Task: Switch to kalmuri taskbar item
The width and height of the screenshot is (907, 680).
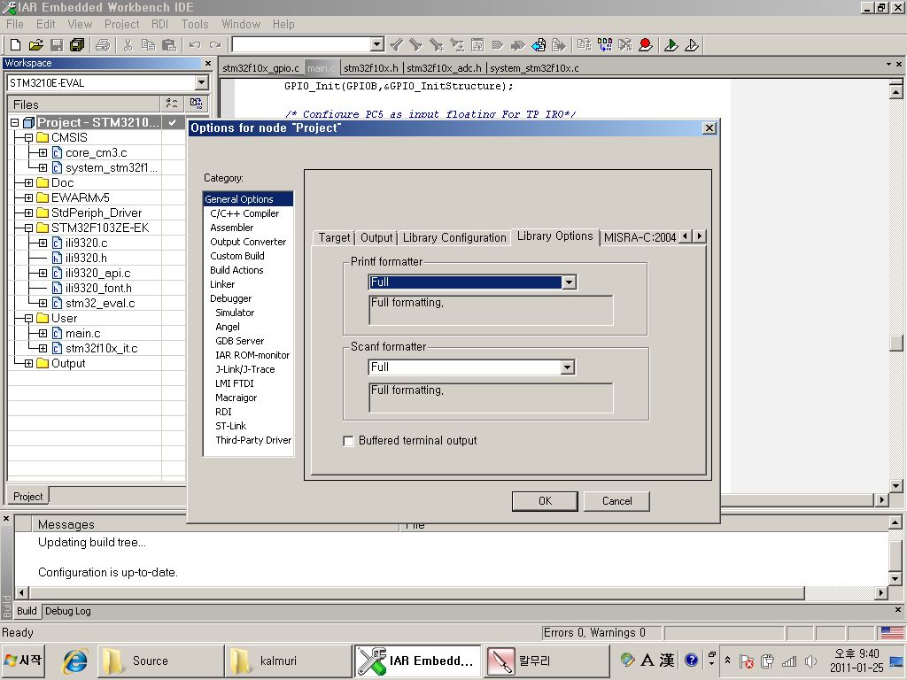Action: coord(288,661)
